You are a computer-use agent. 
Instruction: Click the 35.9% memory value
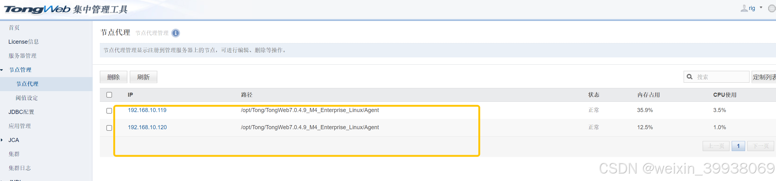pos(645,110)
